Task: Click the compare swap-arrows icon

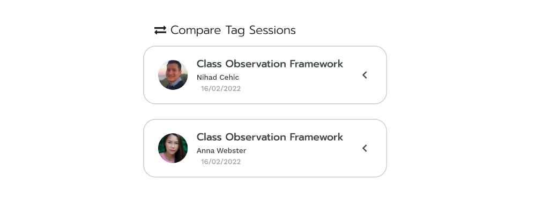Action: pyautogui.click(x=160, y=30)
